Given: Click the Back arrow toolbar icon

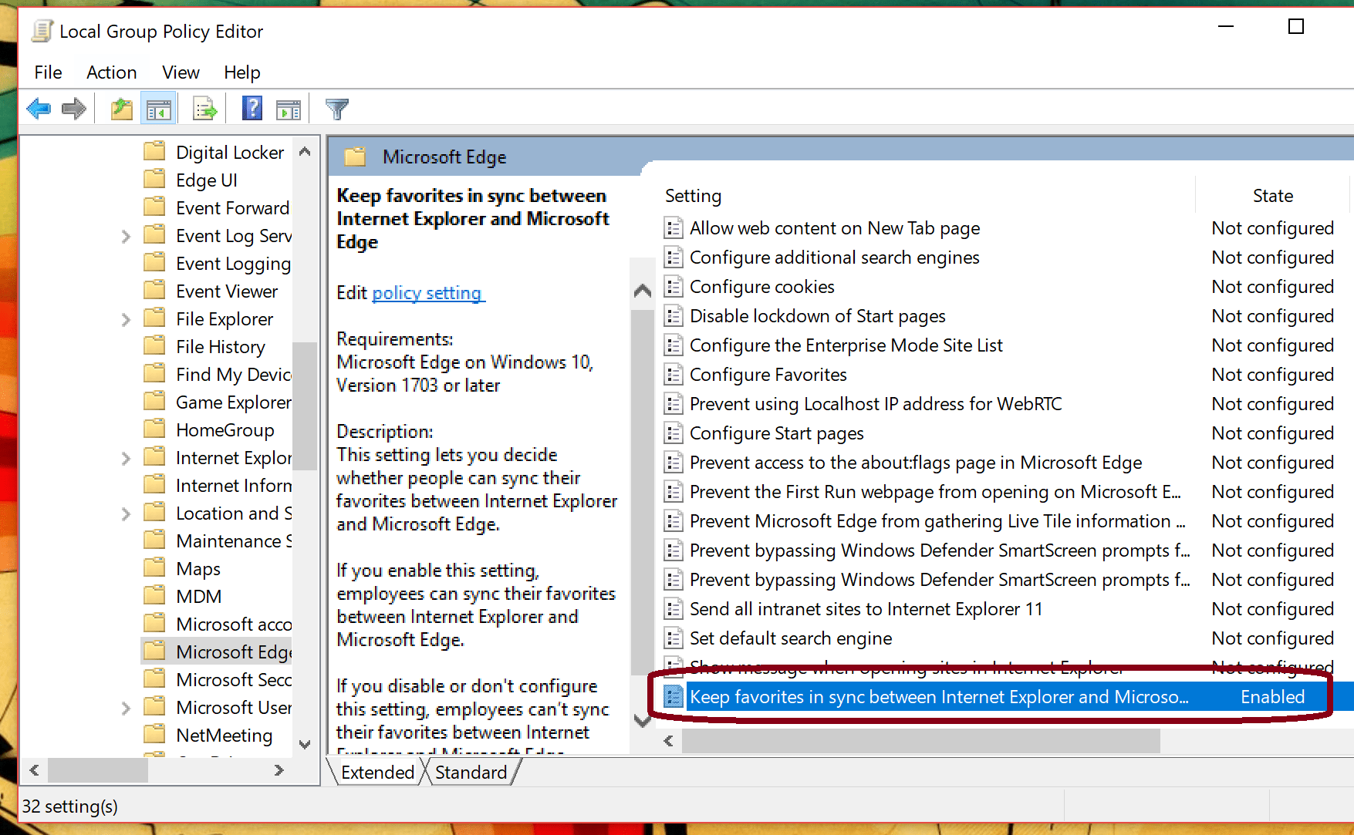Looking at the screenshot, I should 39,109.
